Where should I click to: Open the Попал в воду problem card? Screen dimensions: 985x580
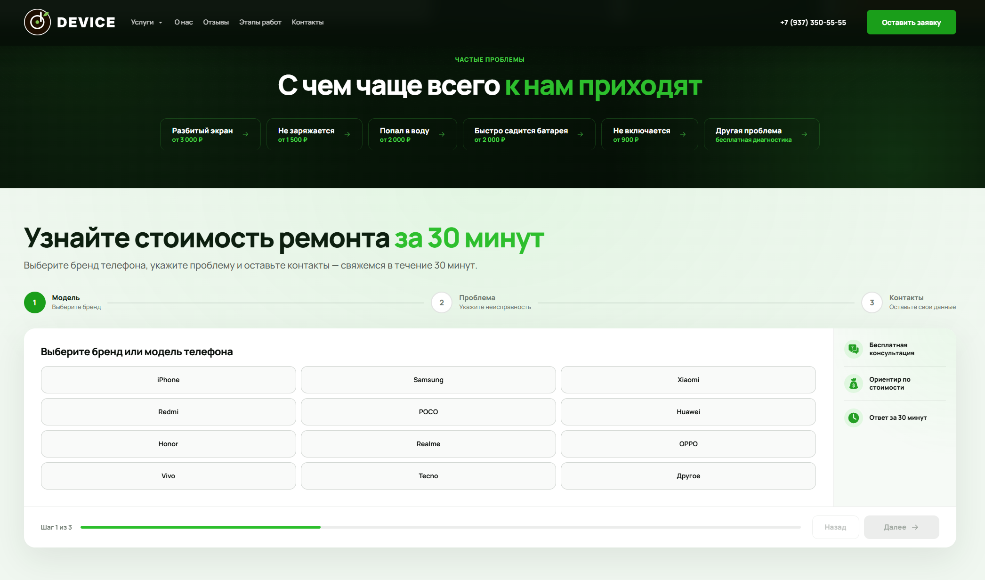pos(412,134)
